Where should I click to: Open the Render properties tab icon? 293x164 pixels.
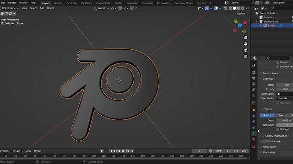(254, 72)
